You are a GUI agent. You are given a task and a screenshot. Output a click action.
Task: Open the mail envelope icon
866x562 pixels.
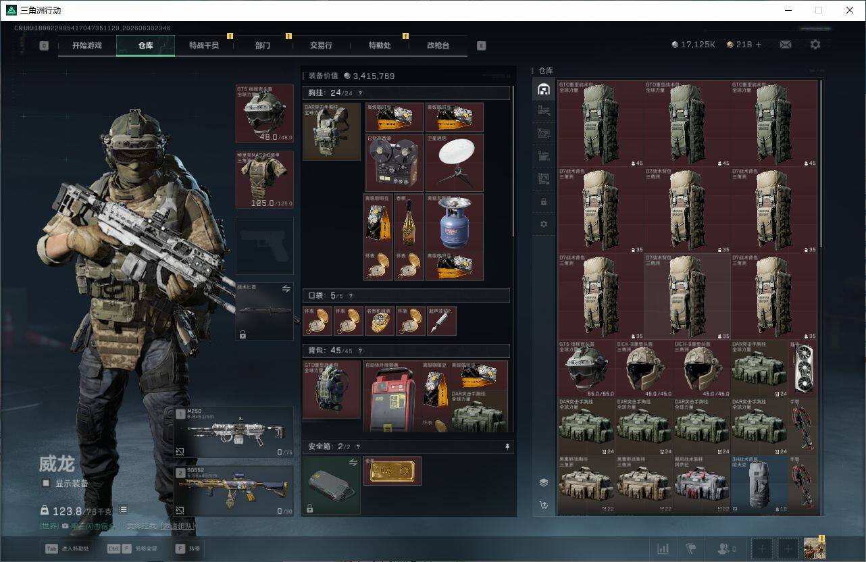[x=786, y=45]
